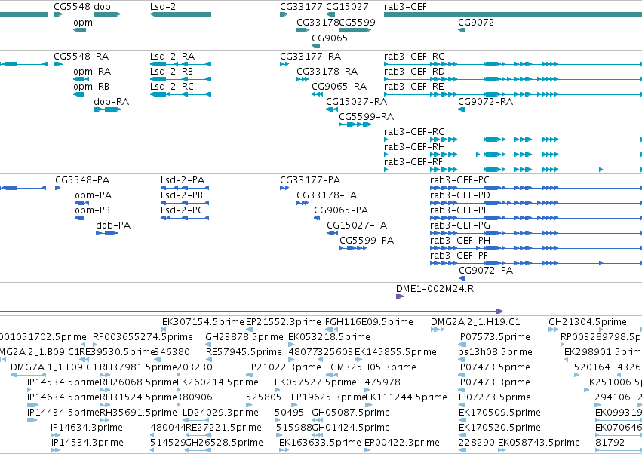Select the CG5548 gene label
The height and width of the screenshot is (454, 642).
click(x=72, y=7)
